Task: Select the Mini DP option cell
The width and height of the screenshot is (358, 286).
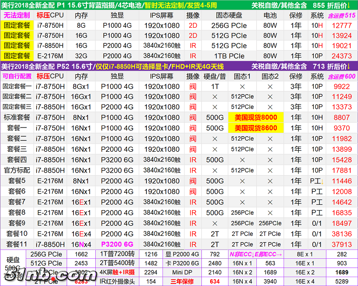Action: (181, 272)
